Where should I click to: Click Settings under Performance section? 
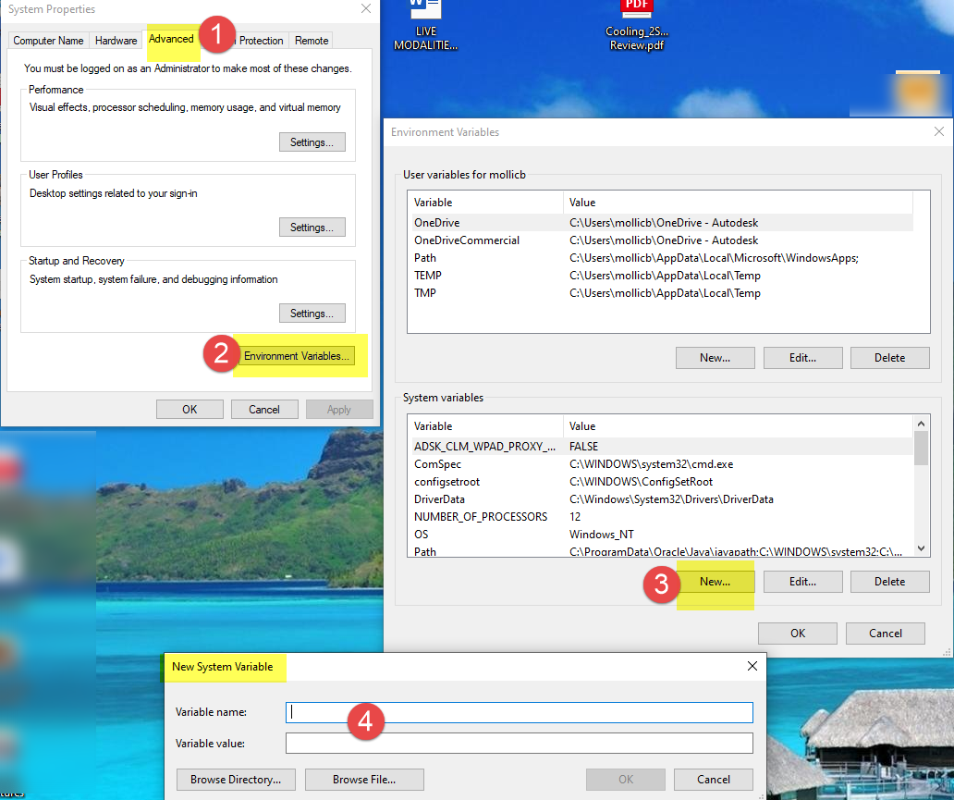[x=312, y=142]
